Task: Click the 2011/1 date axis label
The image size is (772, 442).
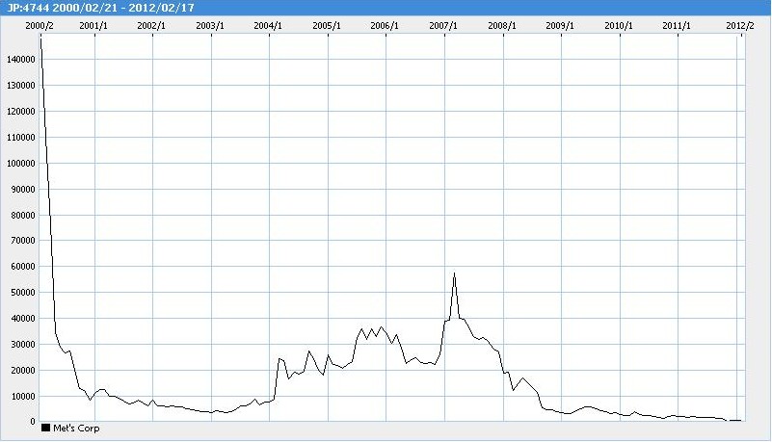Action: coord(677,26)
